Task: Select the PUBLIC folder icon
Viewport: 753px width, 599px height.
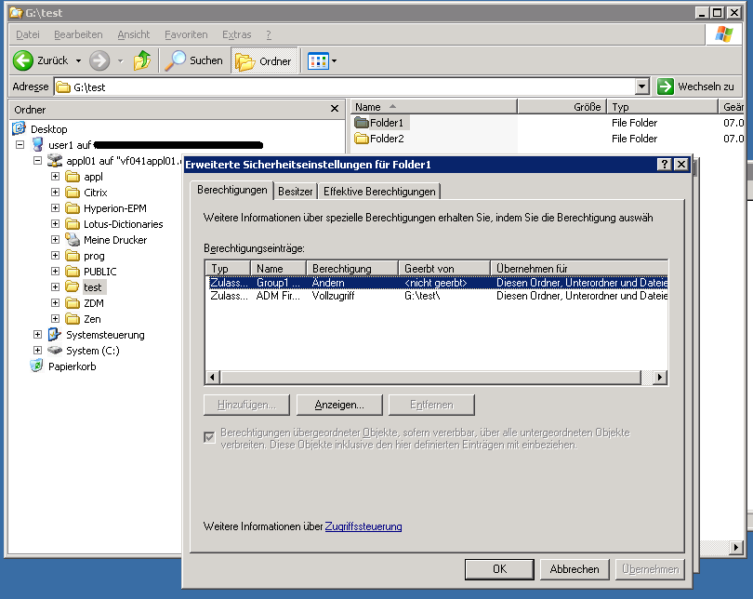Action: [73, 272]
